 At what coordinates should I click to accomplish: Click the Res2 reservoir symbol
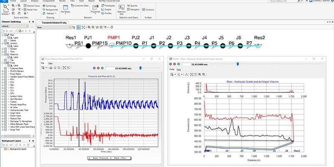(258, 45)
